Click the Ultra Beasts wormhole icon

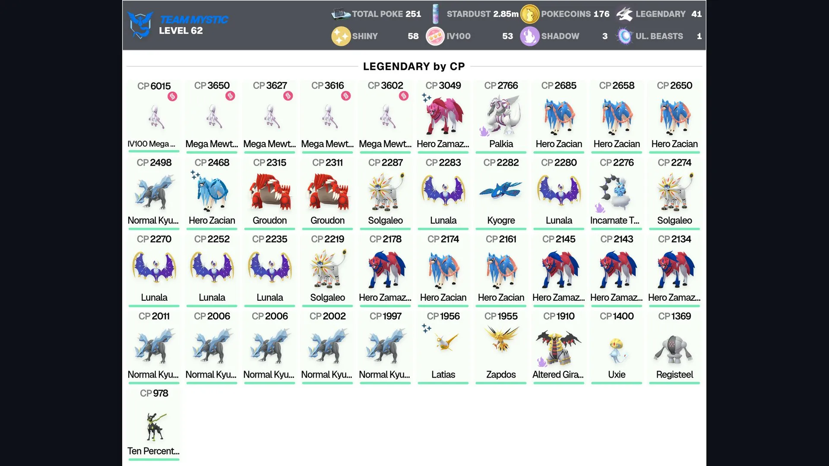tap(624, 36)
